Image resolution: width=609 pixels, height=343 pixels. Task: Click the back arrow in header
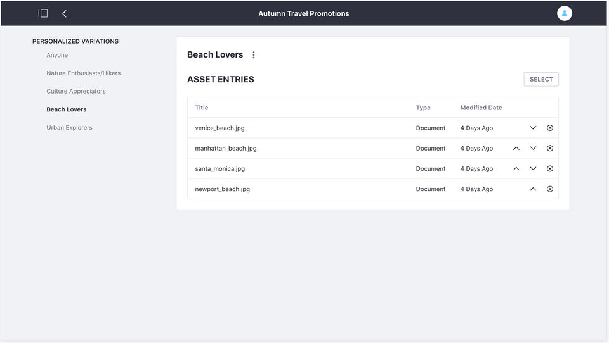[64, 13]
